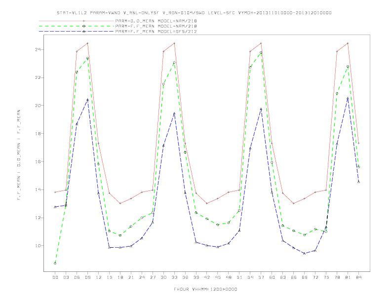Screen dimensions: 391x302
Task: Click y-axis tick value 14
Action: (x=38, y=189)
